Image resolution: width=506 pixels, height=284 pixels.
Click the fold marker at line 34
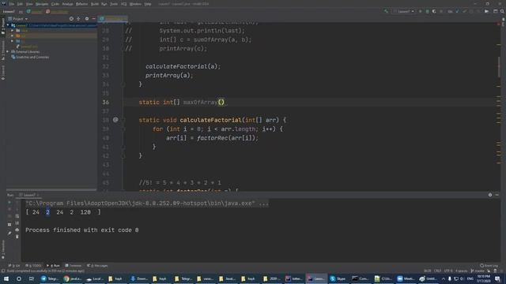tap(123, 84)
